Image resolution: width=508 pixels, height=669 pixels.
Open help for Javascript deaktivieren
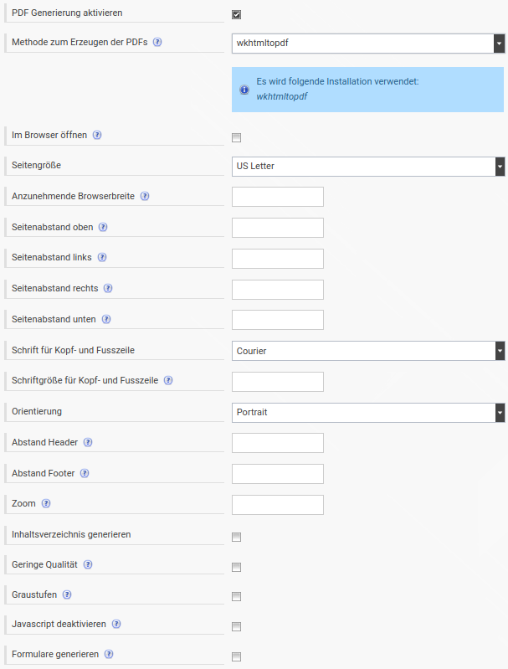pos(116,624)
